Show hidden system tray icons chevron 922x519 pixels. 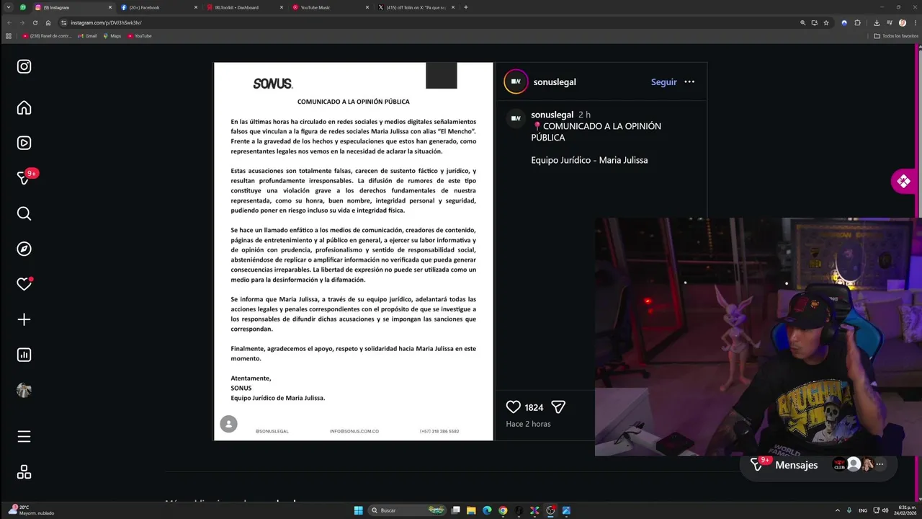pyautogui.click(x=837, y=510)
